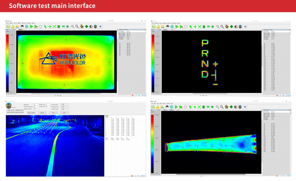
Task: Click stop square icon in bottom-right window toolbar
Action: pos(185,106)
